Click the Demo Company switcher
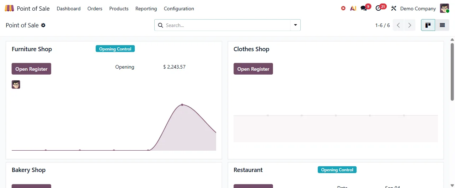The height and width of the screenshot is (188, 455). (418, 9)
